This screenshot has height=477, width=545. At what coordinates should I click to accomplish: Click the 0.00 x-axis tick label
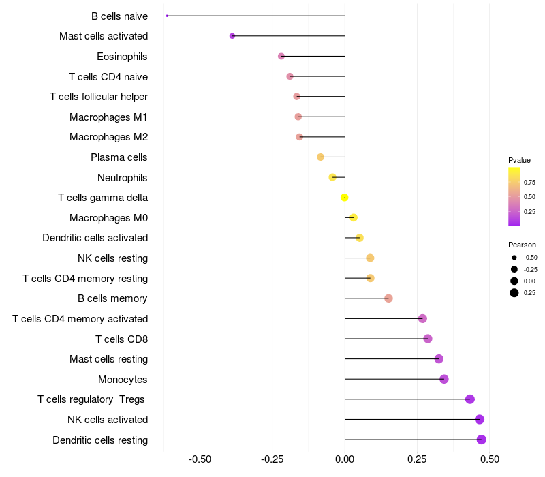tap(345, 459)
